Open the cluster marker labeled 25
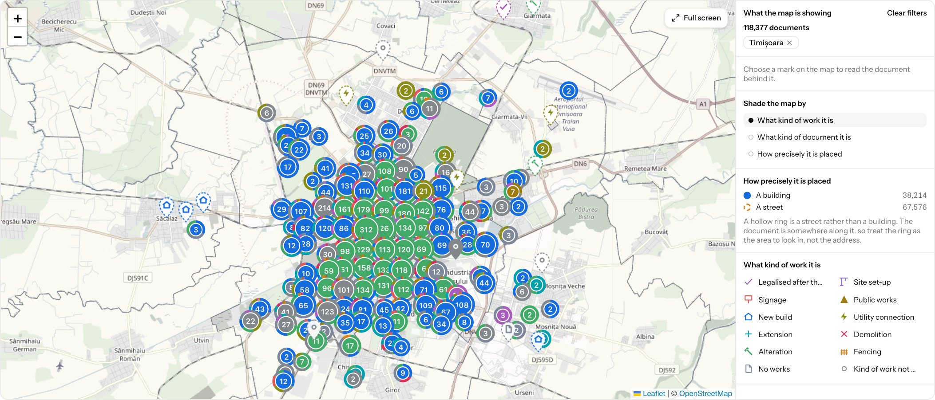 pyautogui.click(x=364, y=136)
